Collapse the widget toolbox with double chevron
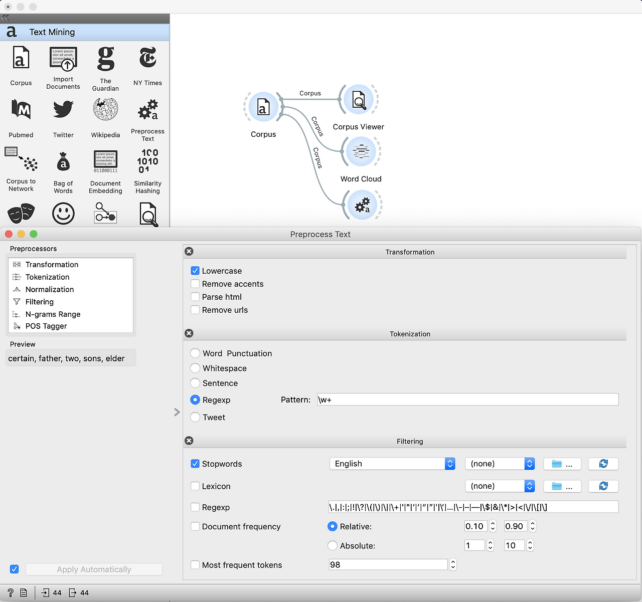The image size is (642, 602). (5, 18)
